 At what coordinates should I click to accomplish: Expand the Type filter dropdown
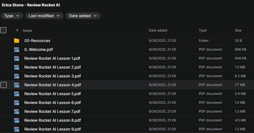coord(12,16)
